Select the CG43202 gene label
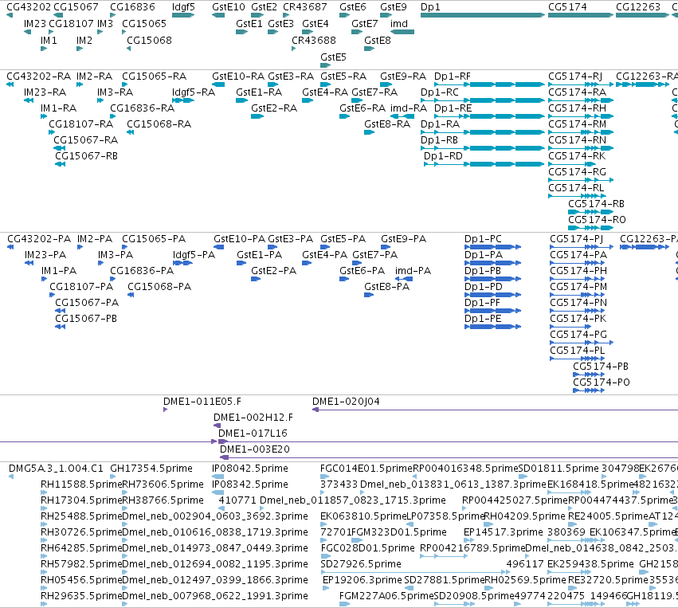The width and height of the screenshot is (678, 608). click(x=28, y=7)
